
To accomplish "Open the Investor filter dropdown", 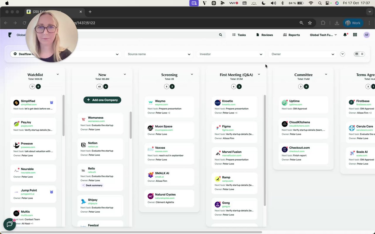I will point(231,54).
